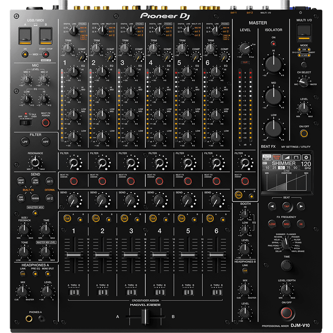This screenshot has height=333, width=333.
Task: Set channel 1 crossfader assign switch
Action: (x=74, y=292)
